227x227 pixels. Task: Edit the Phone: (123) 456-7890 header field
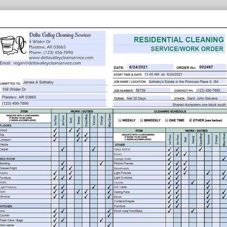point(67,52)
